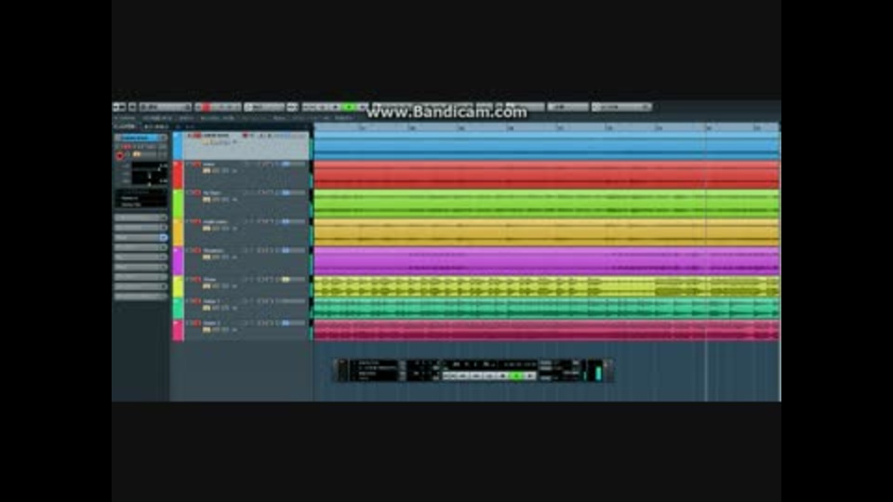Click the blue channel indicator on the orange track
893x502 pixels.
286,222
